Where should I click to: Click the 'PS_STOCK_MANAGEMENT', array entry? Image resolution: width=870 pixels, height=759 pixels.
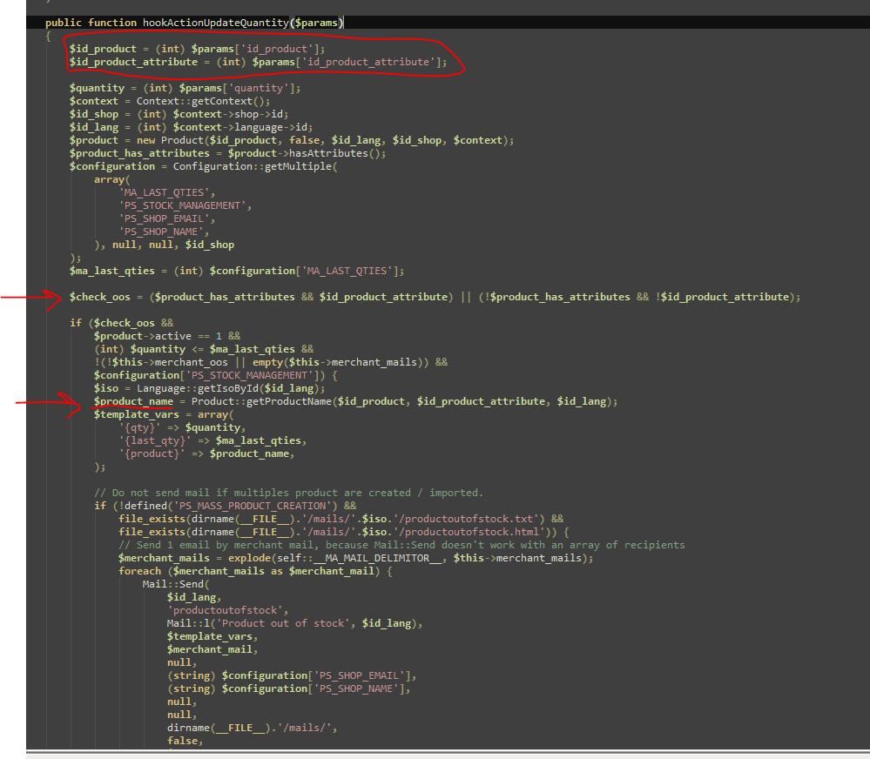point(185,205)
